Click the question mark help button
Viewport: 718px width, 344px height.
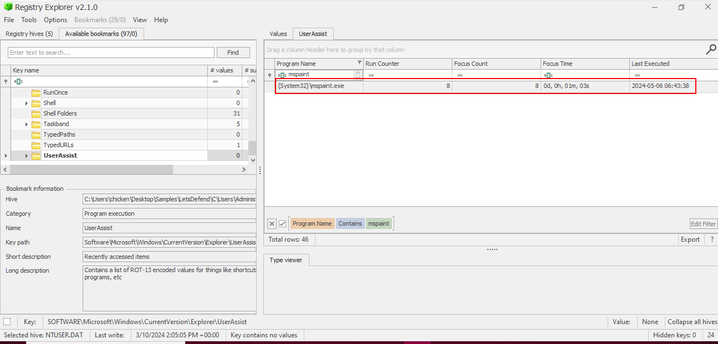712,239
